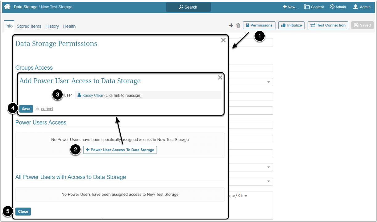Click the Initialize button

pos(292,25)
